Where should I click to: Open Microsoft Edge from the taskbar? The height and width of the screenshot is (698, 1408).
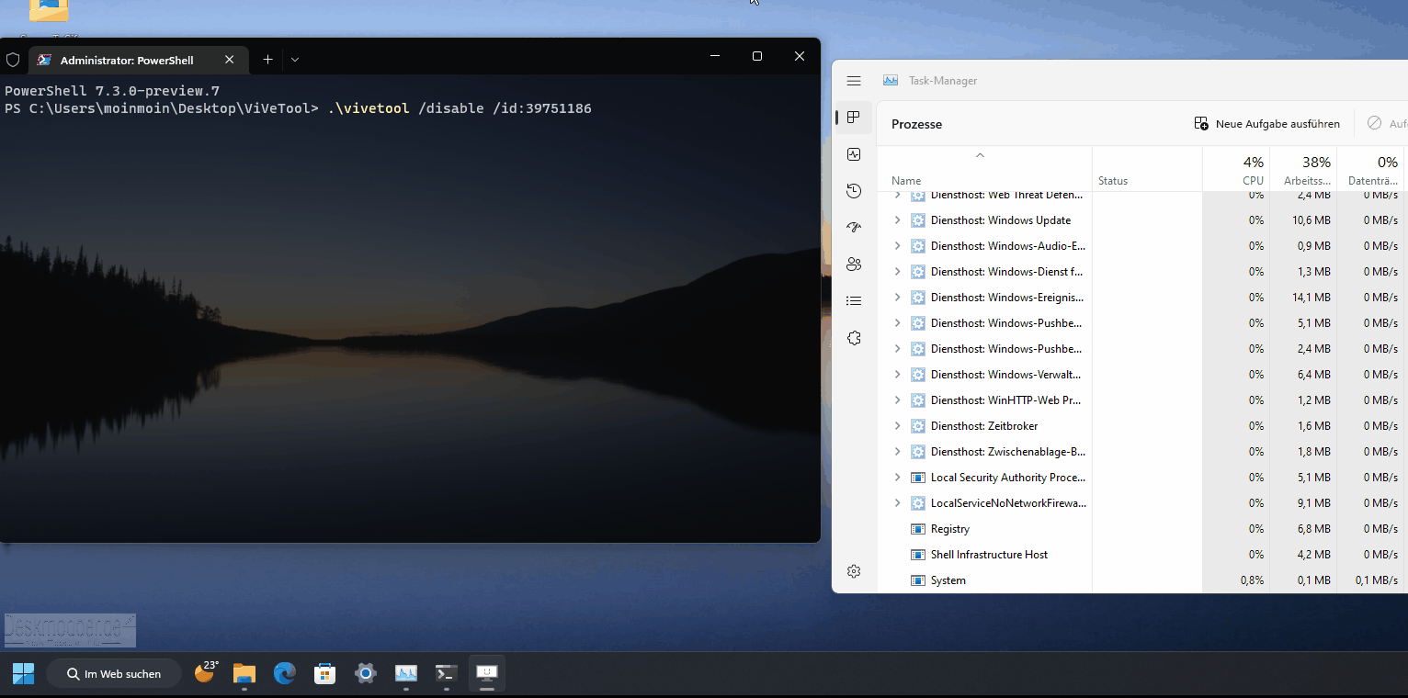285,674
